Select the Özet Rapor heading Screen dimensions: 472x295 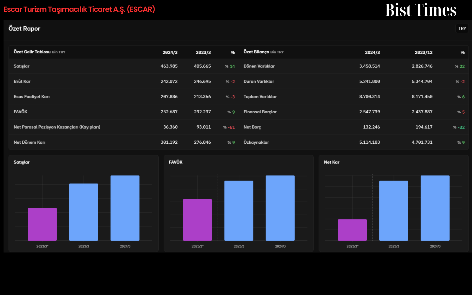(x=24, y=29)
